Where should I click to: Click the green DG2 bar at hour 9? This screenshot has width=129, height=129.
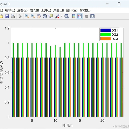pos(51,82)
